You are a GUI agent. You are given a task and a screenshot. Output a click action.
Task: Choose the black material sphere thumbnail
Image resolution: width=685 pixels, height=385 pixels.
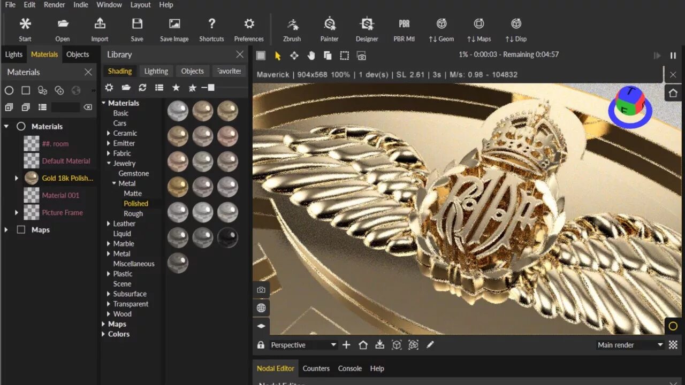point(227,237)
